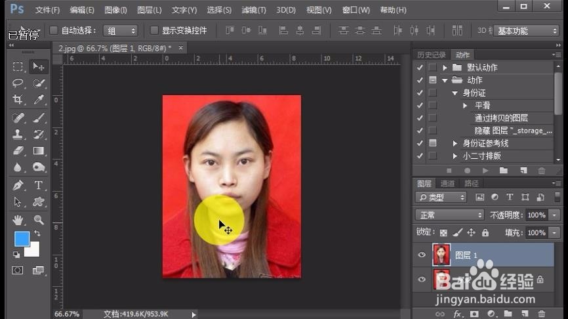
Task: Add a layer mask
Action: pos(474,314)
